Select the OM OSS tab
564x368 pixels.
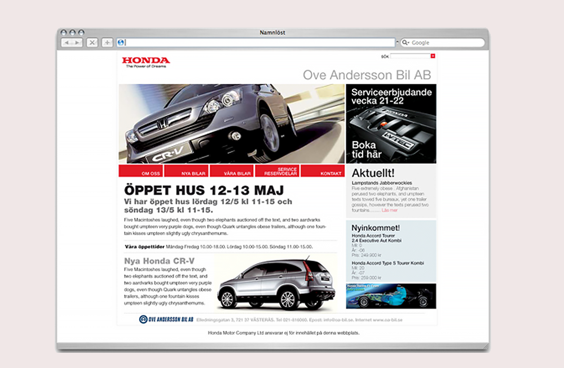pyautogui.click(x=150, y=172)
